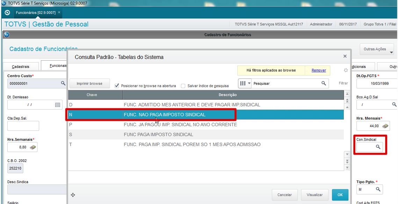398x204 pixels.
Task: Click the move dialog cross-arrow icon
Action: coord(73,195)
